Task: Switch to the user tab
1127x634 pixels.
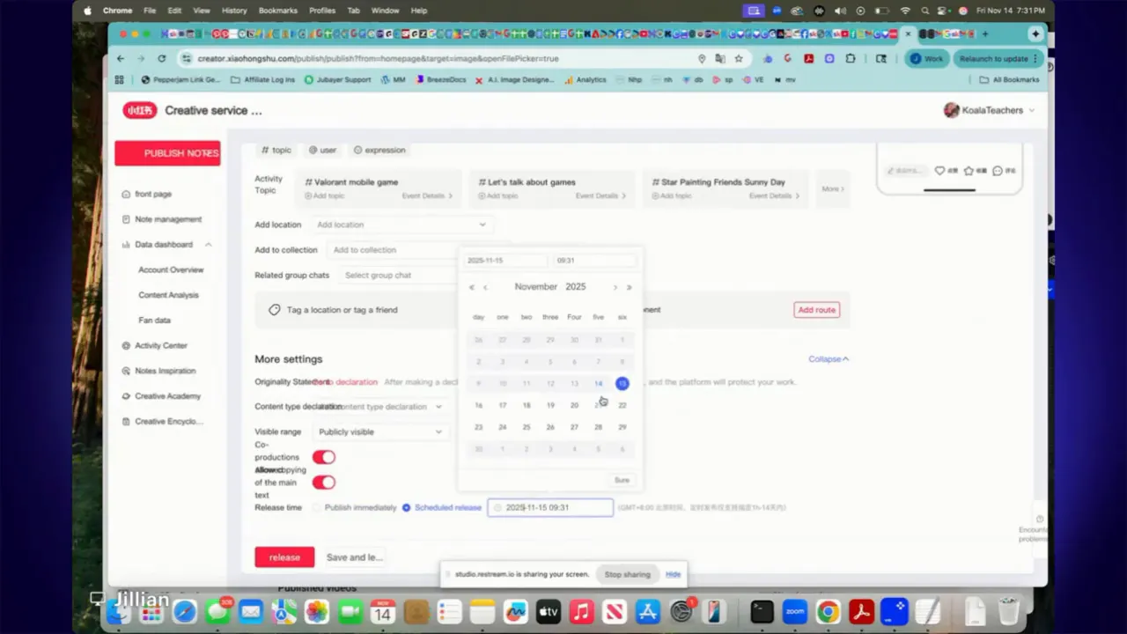Action: tap(321, 150)
